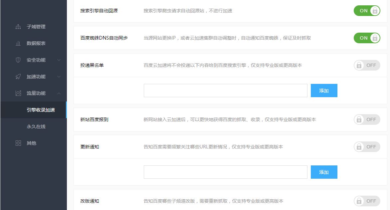The height and width of the screenshot is (210, 390).
Task: Click the line-chart icon beside 流量功能
Action: (18, 93)
